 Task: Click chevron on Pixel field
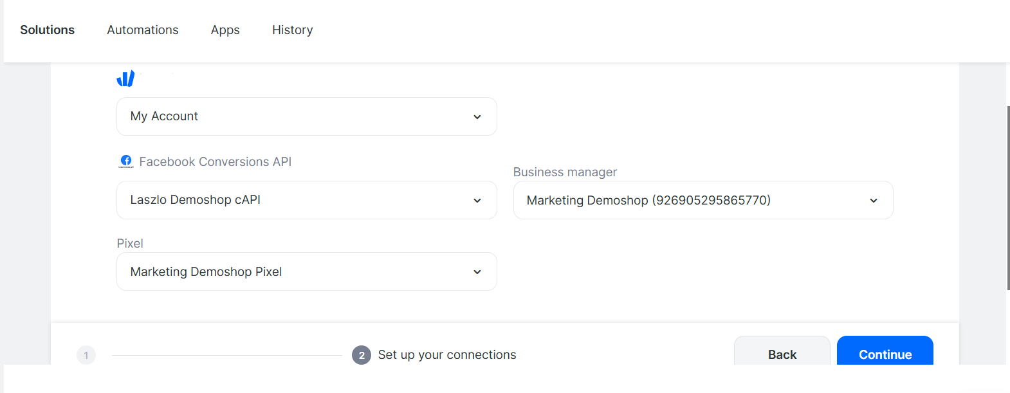[477, 272]
